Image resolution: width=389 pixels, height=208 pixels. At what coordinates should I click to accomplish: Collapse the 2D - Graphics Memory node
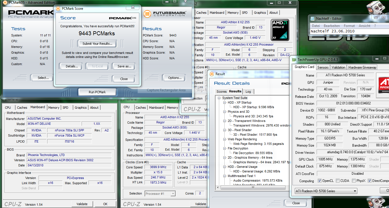(x=225, y=158)
